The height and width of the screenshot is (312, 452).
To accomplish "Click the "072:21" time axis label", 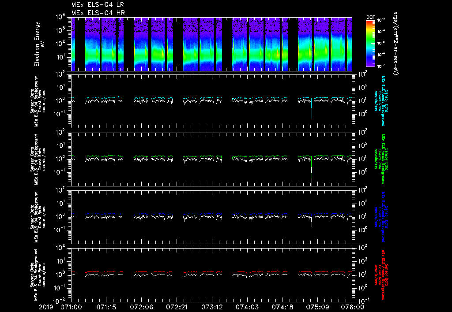I will (x=177, y=308).
